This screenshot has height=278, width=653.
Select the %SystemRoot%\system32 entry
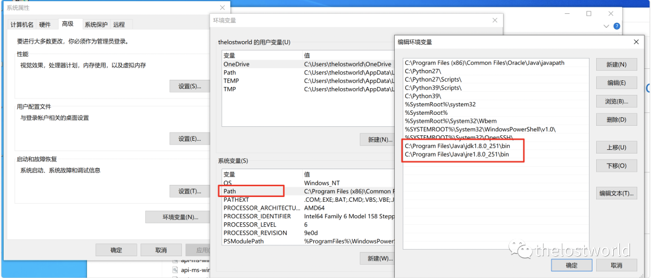click(x=496, y=105)
